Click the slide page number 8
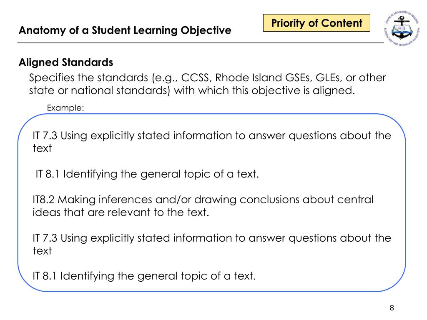427x320 pixels. click(x=392, y=308)
